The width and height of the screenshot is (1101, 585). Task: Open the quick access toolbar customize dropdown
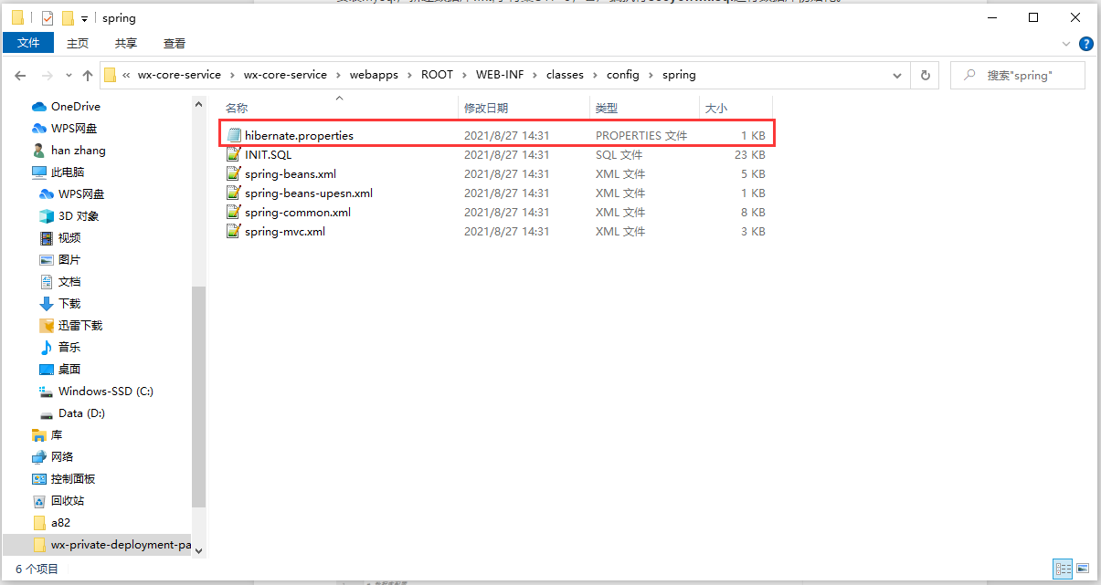pyautogui.click(x=84, y=18)
